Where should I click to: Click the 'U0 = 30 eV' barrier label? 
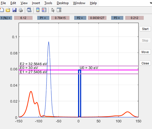[x=89, y=68]
